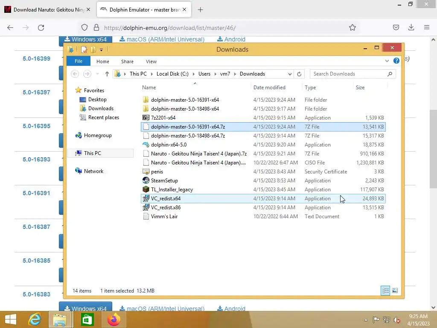Select the penis security certificate icon
Viewport: 437px width, 328px height.
coord(146,172)
